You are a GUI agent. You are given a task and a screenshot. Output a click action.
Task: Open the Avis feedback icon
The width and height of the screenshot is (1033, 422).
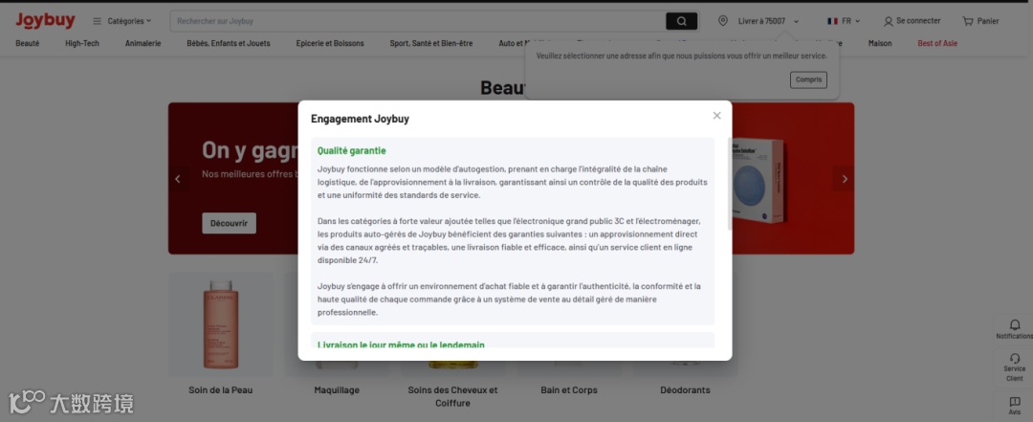tap(1015, 402)
